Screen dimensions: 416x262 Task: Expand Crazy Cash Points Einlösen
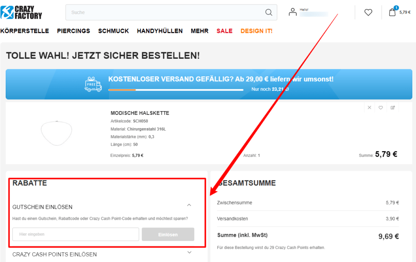(189, 252)
